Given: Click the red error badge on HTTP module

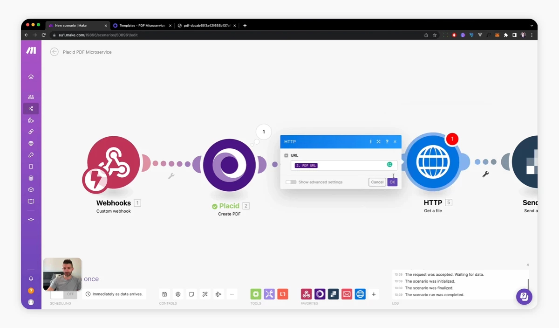Looking at the screenshot, I should tap(452, 139).
